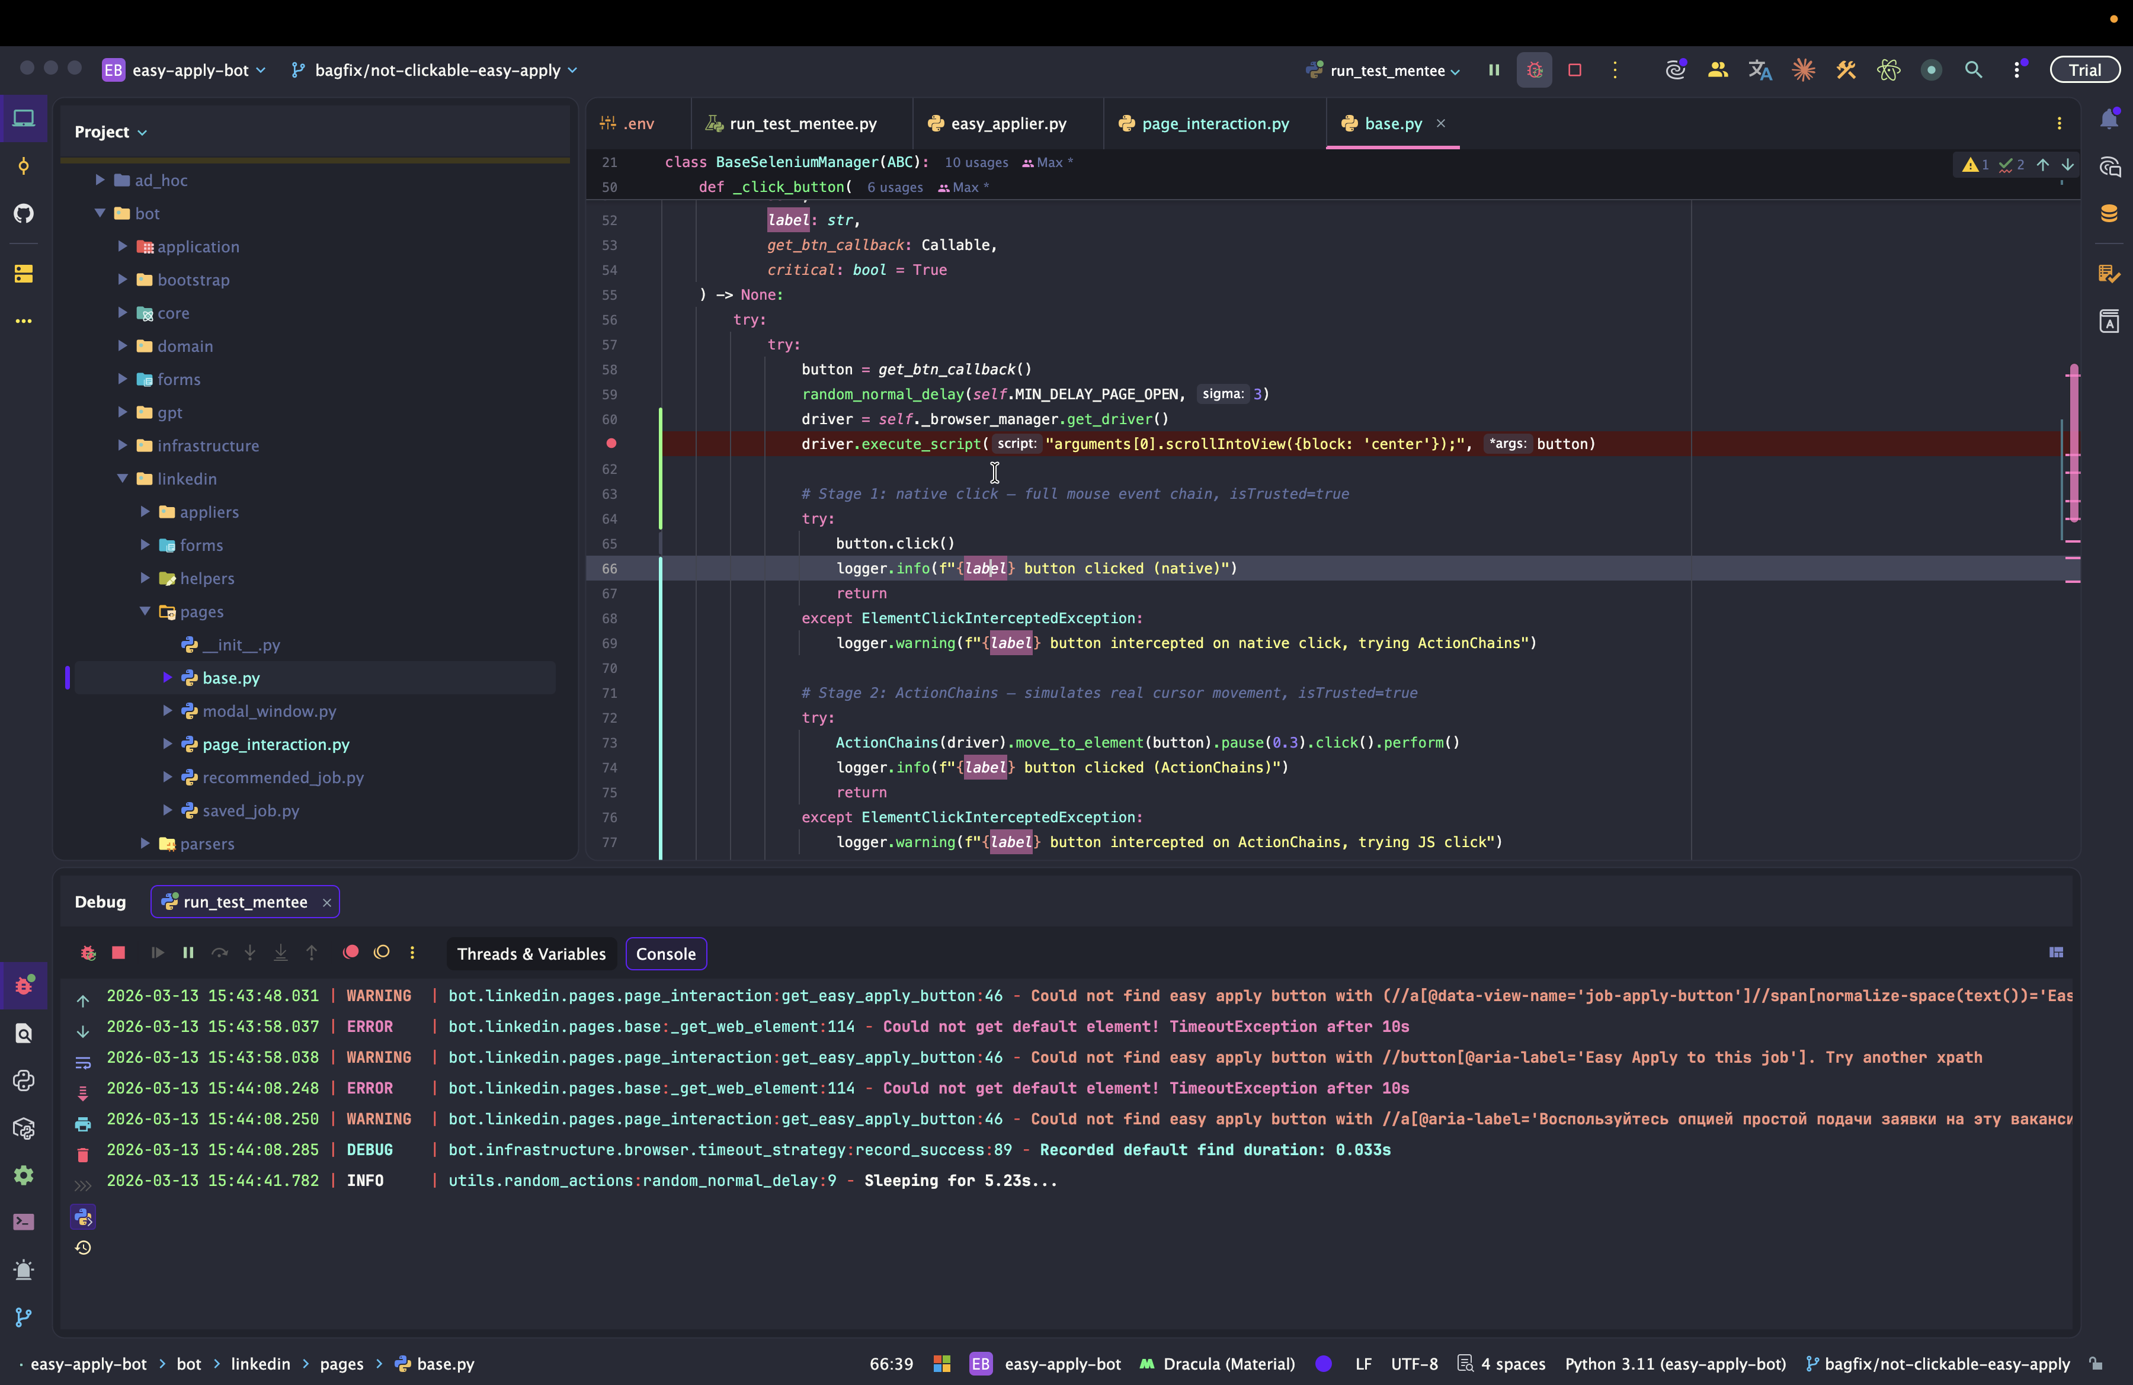Viewport: 2133px width, 1385px height.
Task: Click the Stop button in the debug toolbar
Action: click(118, 953)
